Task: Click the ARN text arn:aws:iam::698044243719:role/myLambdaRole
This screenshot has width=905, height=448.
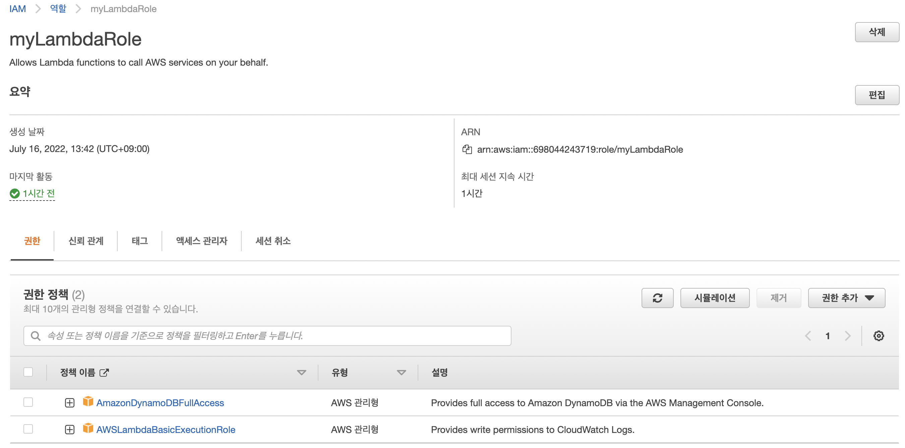Action: point(580,149)
